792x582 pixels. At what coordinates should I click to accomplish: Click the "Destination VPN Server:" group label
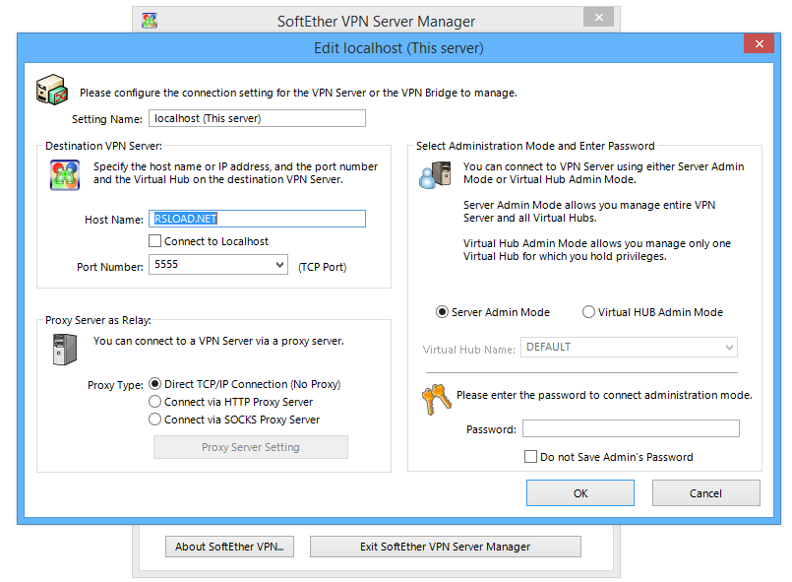click(x=103, y=146)
